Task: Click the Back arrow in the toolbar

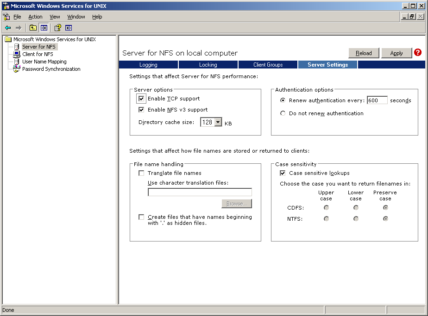Action: (x=8, y=28)
